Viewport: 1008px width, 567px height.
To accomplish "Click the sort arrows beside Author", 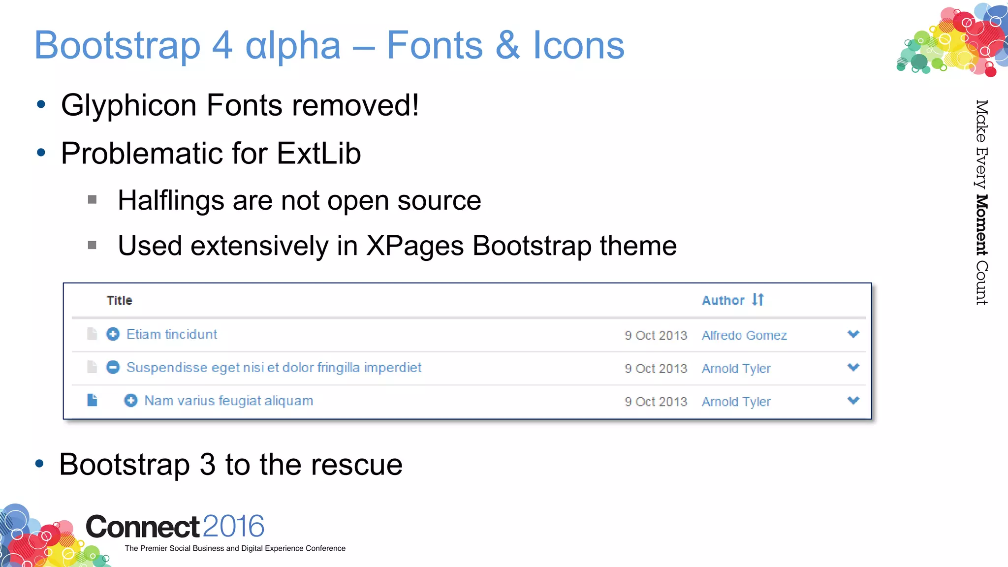I will tap(758, 299).
